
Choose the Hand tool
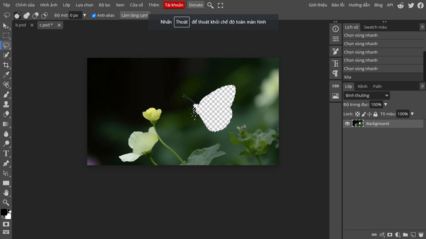[6, 193]
